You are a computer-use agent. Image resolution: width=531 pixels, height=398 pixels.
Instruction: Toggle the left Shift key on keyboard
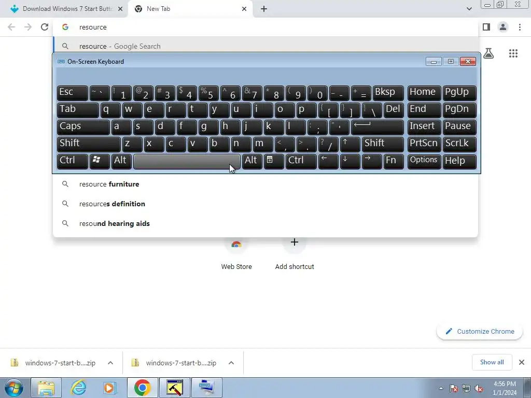pos(89,144)
